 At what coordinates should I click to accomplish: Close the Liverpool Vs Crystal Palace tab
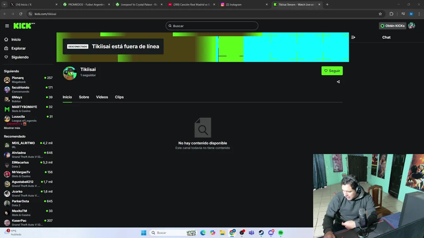pos(162,5)
